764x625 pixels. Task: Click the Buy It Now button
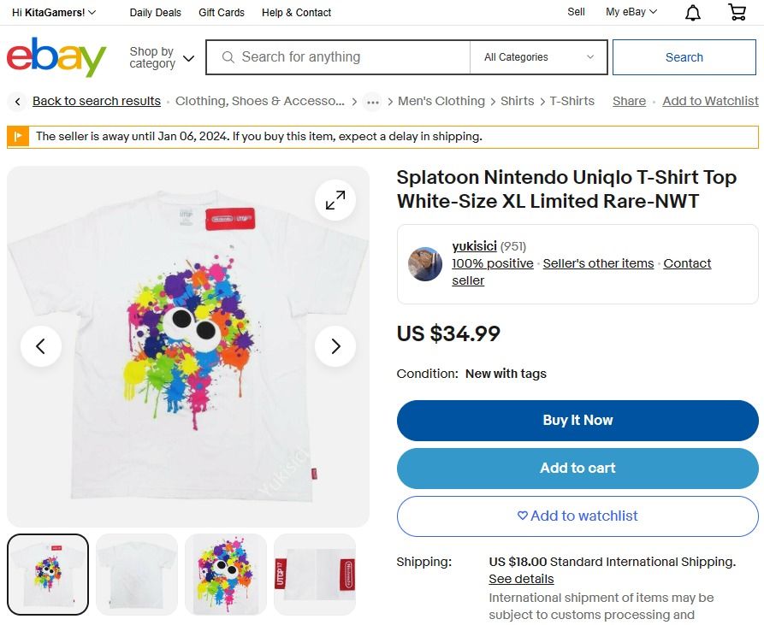click(577, 420)
